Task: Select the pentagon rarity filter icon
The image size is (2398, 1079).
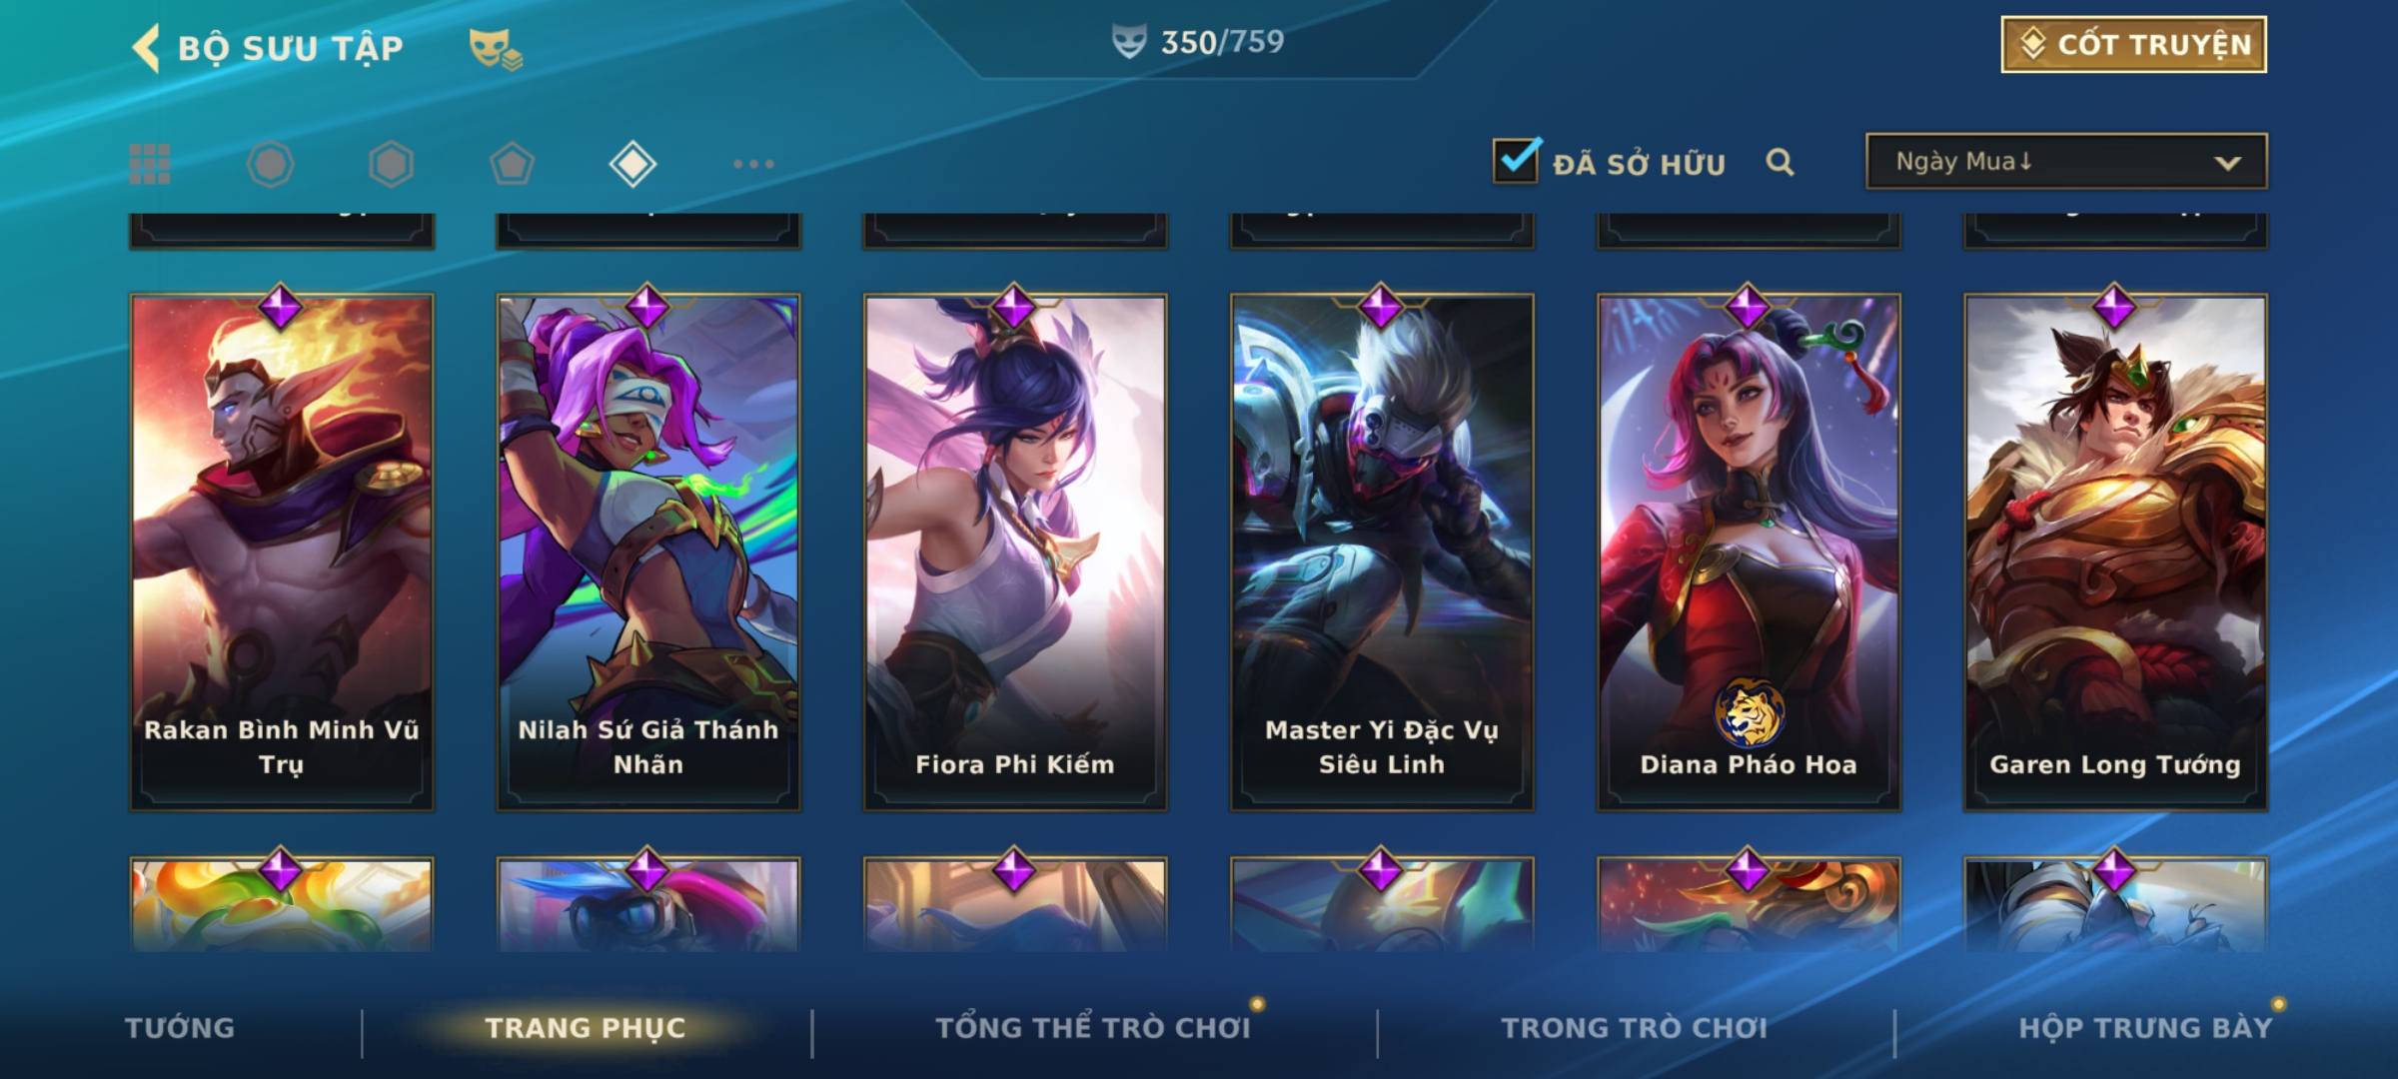Action: (512, 164)
